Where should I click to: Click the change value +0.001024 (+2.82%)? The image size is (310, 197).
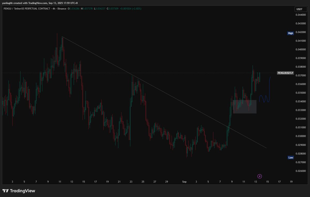pyautogui.click(x=131, y=9)
